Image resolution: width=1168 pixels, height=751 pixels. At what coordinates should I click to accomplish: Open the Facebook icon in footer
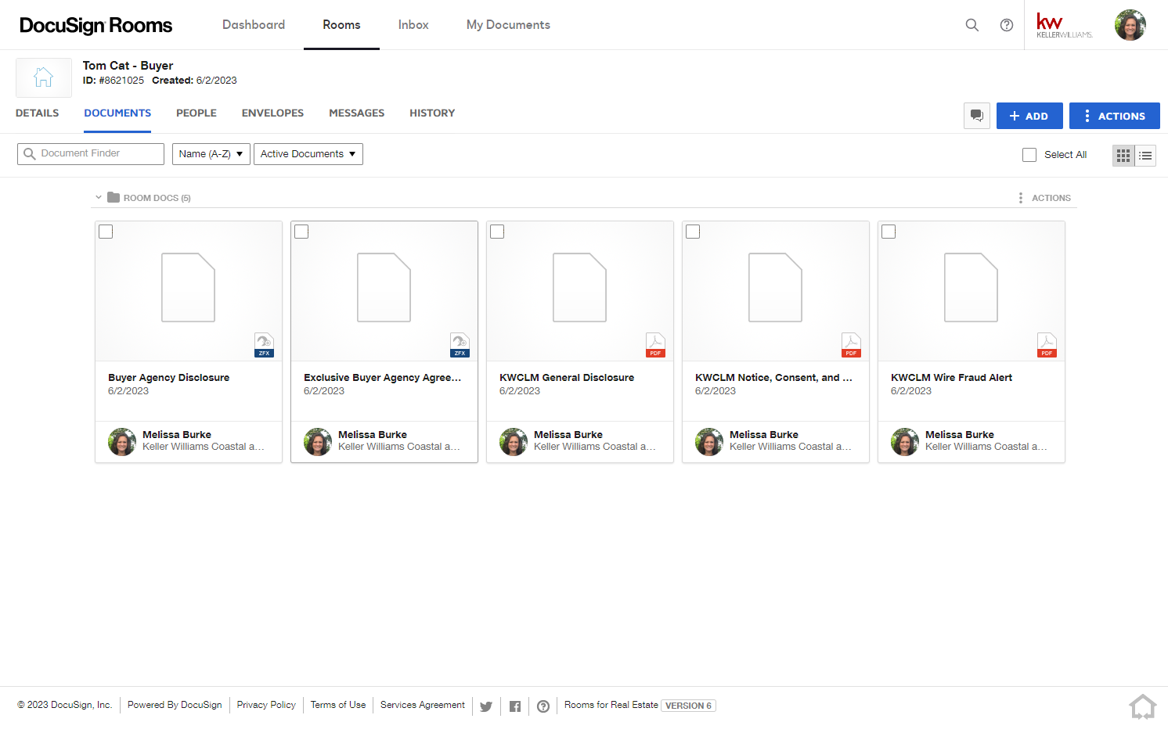515,706
